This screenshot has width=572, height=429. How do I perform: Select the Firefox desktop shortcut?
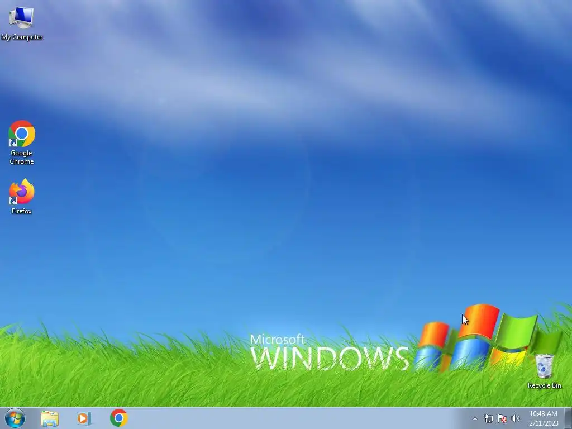(22, 196)
